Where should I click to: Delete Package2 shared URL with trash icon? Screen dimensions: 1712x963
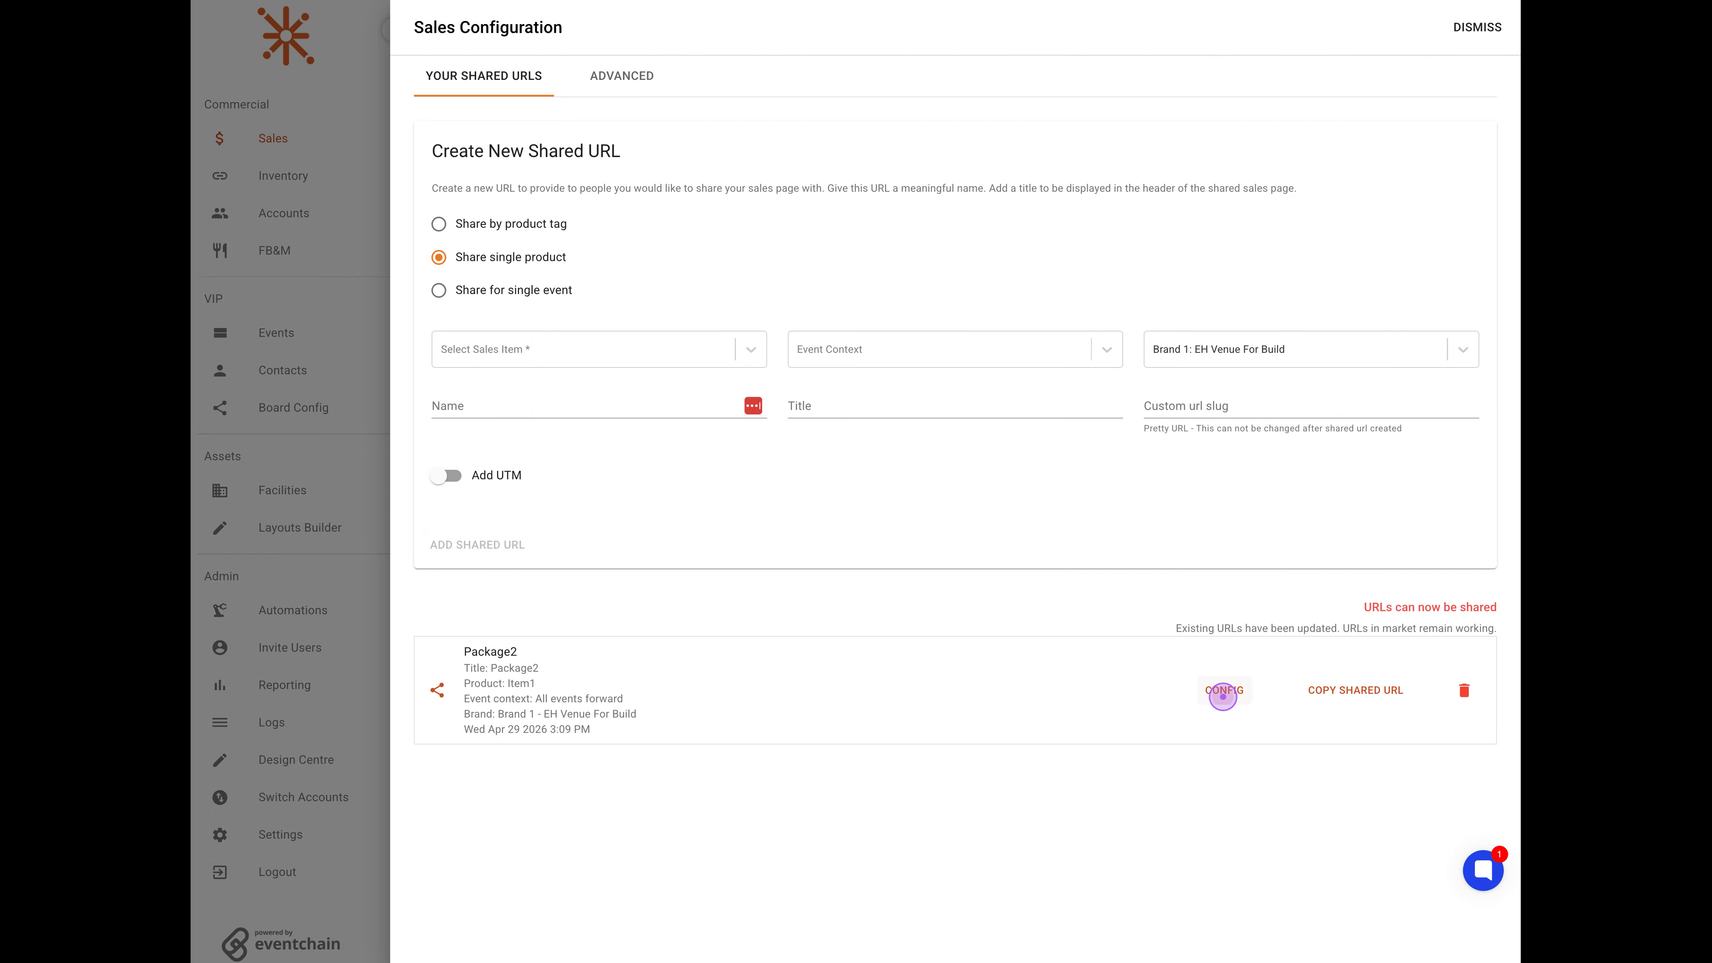point(1464,690)
